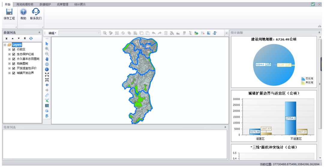Expand the 行政区 layer node
The width and height of the screenshot is (324, 167).
point(9,49)
